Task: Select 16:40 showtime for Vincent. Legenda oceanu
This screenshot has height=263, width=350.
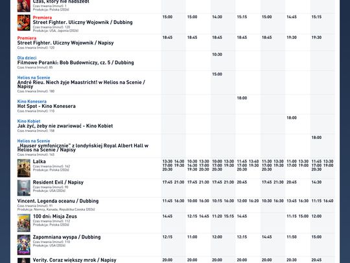Action: pos(329,201)
